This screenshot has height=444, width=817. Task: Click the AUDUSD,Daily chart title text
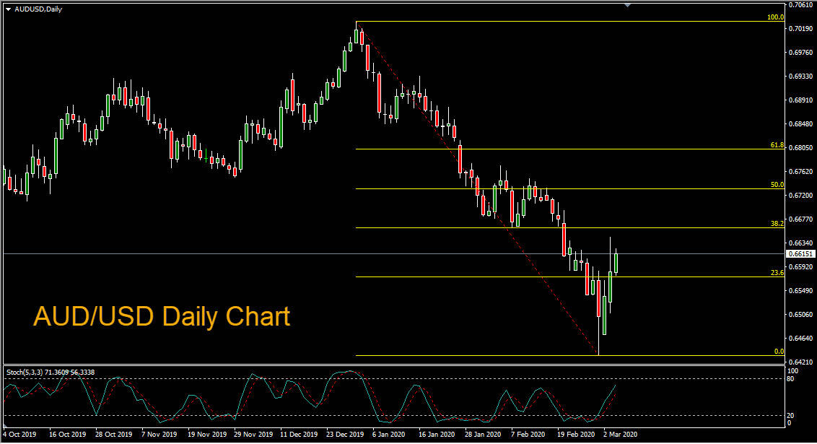(38, 9)
